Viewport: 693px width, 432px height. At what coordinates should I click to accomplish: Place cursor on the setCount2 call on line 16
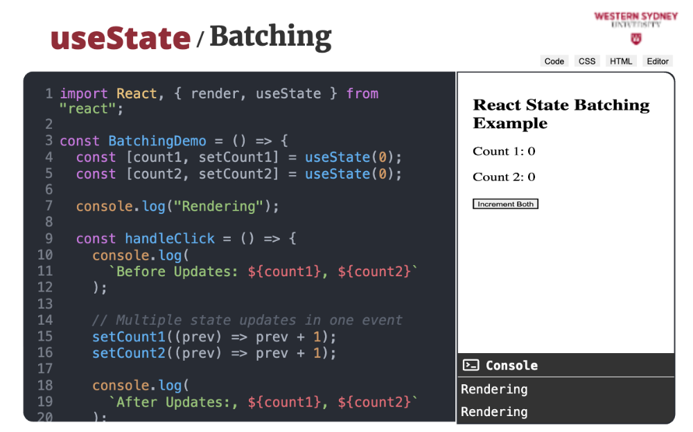(125, 353)
